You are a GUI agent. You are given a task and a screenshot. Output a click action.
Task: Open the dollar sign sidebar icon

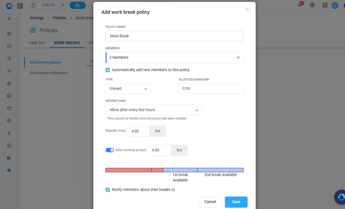(x=9, y=145)
